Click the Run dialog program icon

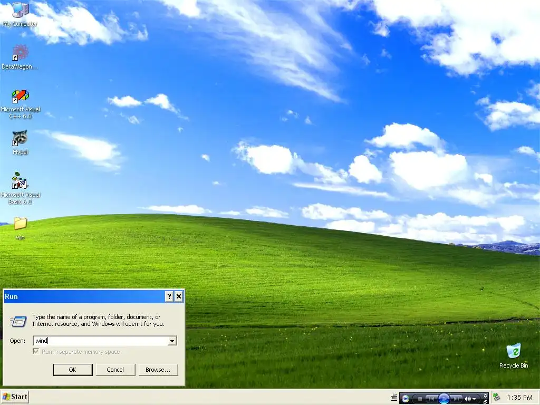18,321
